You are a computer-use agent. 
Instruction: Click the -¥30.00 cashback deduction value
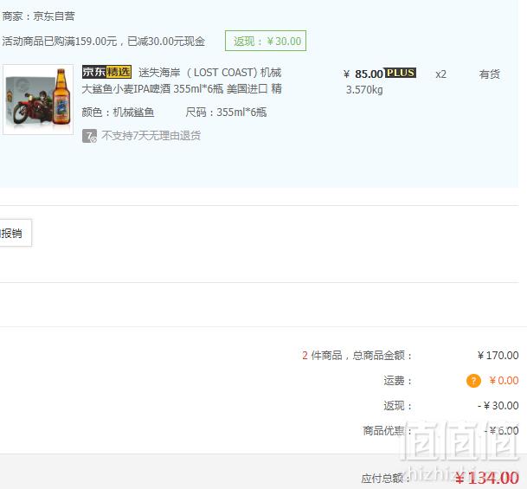click(x=498, y=406)
